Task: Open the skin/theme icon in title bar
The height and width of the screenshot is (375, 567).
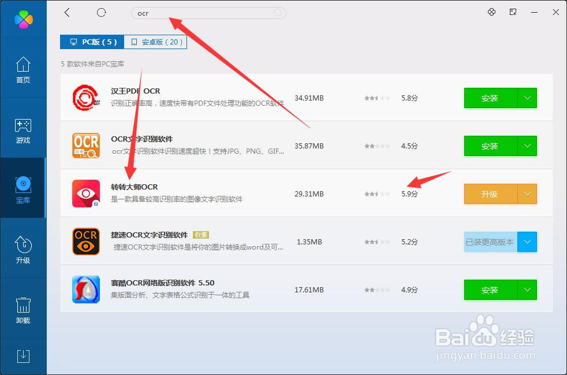Action: pyautogui.click(x=491, y=12)
